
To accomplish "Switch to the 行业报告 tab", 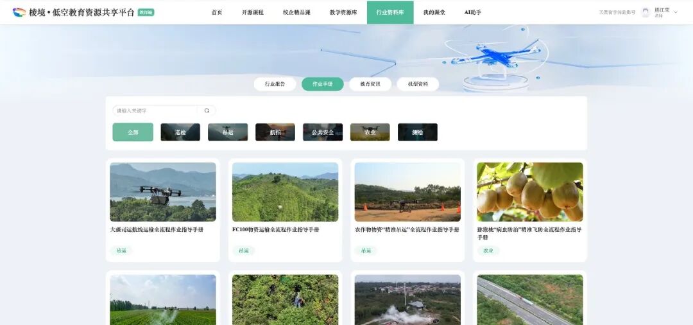I will pos(275,84).
